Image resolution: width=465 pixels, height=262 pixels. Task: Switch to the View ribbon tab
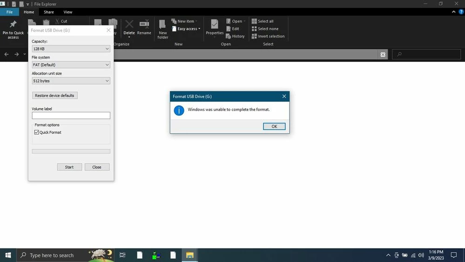(x=67, y=12)
